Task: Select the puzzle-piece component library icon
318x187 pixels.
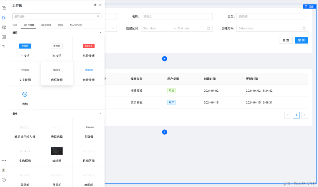Action: (4, 18)
